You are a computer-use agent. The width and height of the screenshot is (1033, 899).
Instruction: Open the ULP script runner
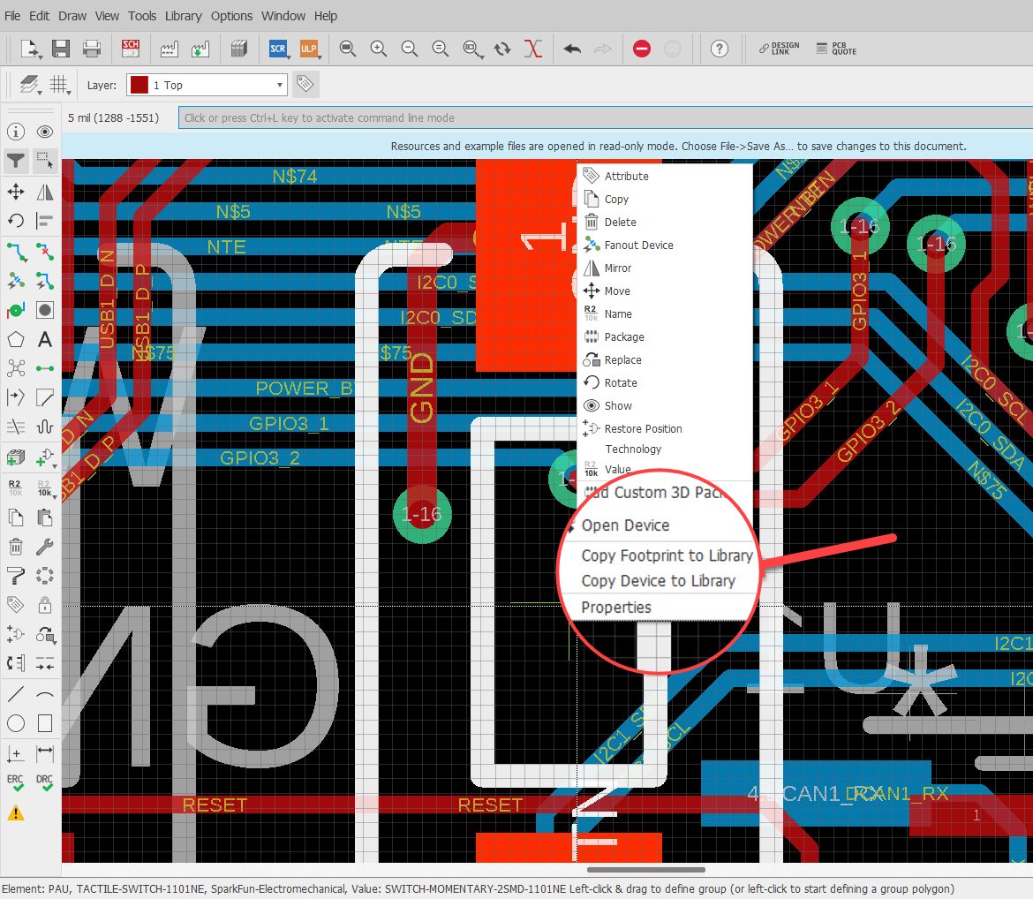308,49
